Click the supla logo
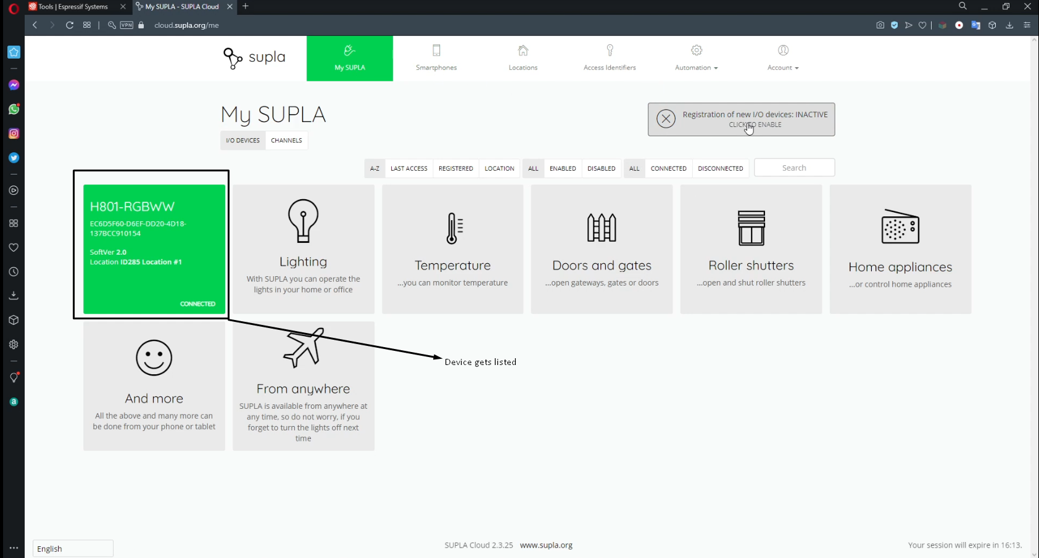 254,58
